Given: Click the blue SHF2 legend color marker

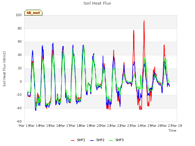Looking at the screenshot, I should coord(92,141).
